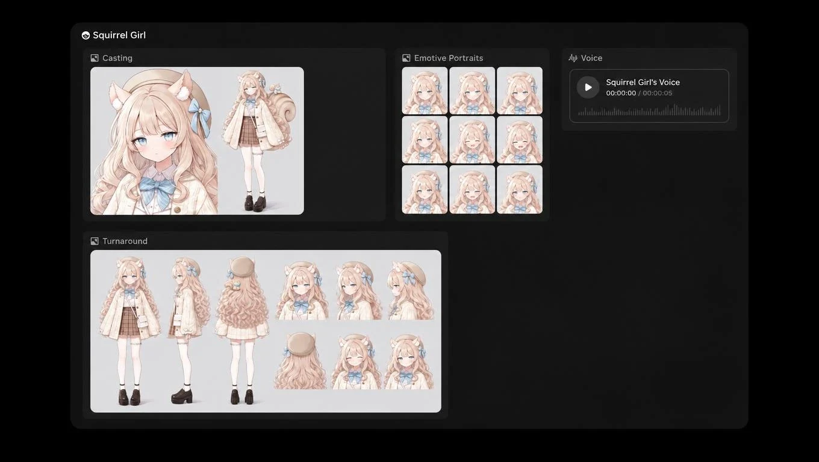This screenshot has width=819, height=462.
Task: Click the 00:00:05 total duration text
Action: 658,93
